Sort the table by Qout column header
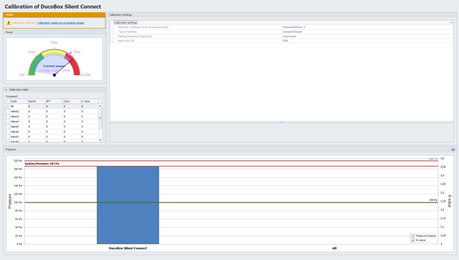The width and height of the screenshot is (459, 260). coord(71,101)
